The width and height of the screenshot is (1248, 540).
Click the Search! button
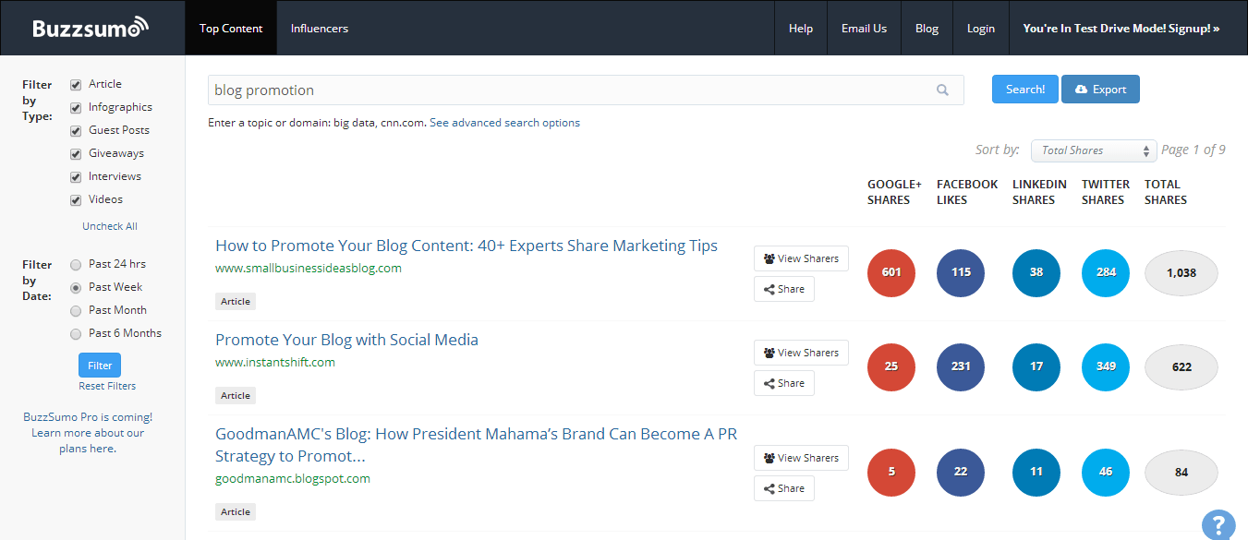tap(1024, 89)
